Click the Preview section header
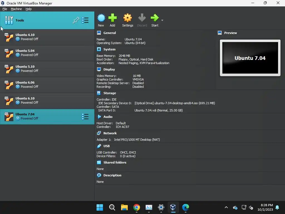The image size is (285, 214). (x=230, y=33)
